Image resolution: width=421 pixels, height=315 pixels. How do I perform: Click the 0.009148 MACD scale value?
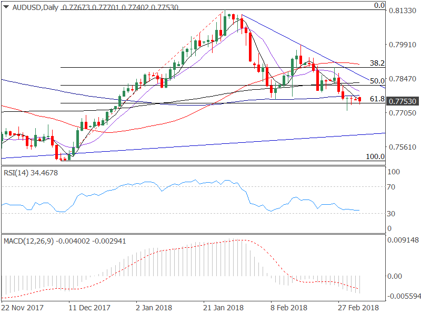tap(403, 240)
